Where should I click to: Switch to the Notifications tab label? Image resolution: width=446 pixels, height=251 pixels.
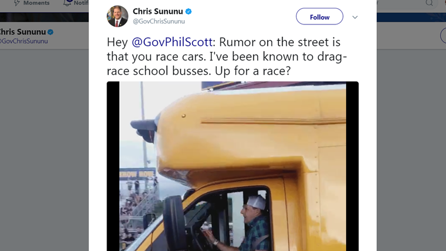pyautogui.click(x=81, y=3)
